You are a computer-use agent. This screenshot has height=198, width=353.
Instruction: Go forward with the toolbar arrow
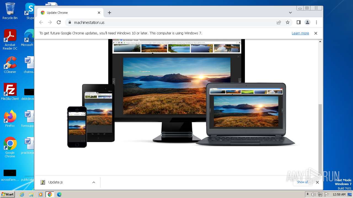50,23
